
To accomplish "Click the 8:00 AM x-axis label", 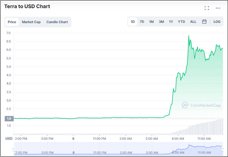I will tap(178, 139).
